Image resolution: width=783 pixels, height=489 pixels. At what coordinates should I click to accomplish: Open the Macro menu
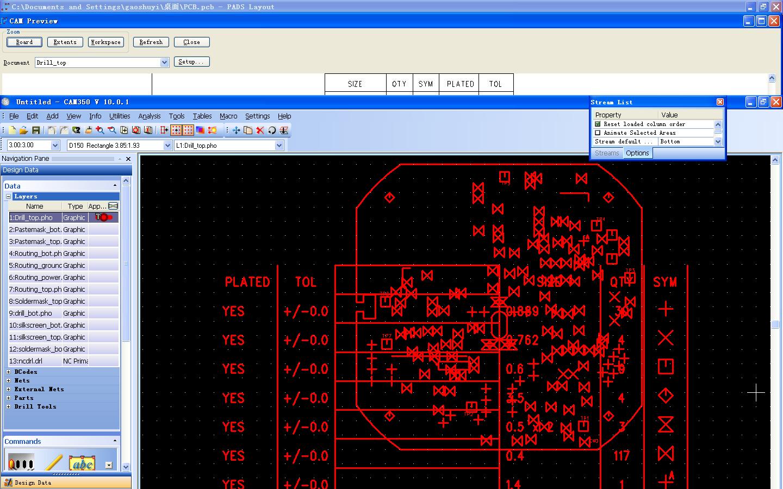coord(228,116)
